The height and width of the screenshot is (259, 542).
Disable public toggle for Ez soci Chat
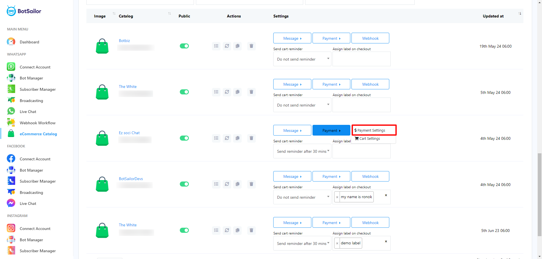[184, 138]
